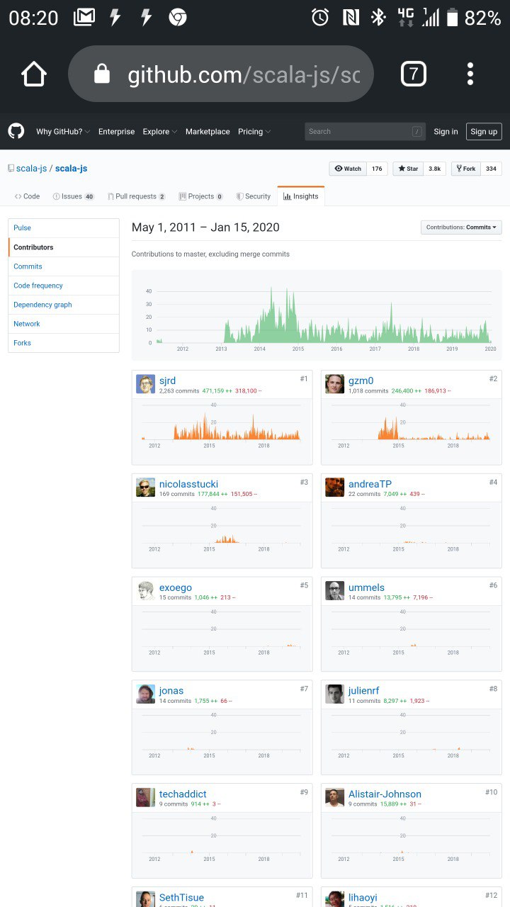Image resolution: width=510 pixels, height=907 pixels.
Task: Expand the Explore menu
Action: (160, 132)
